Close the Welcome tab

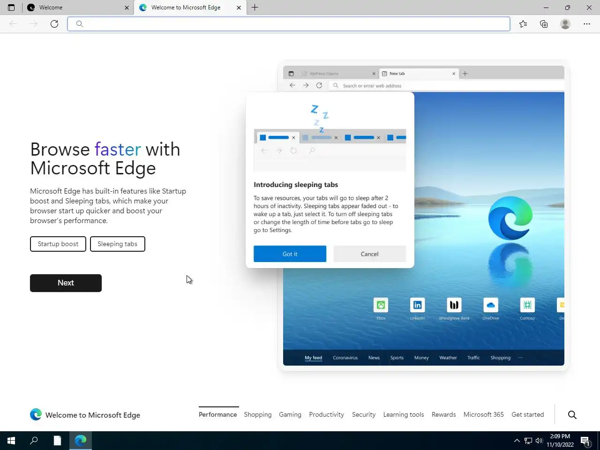[127, 7]
